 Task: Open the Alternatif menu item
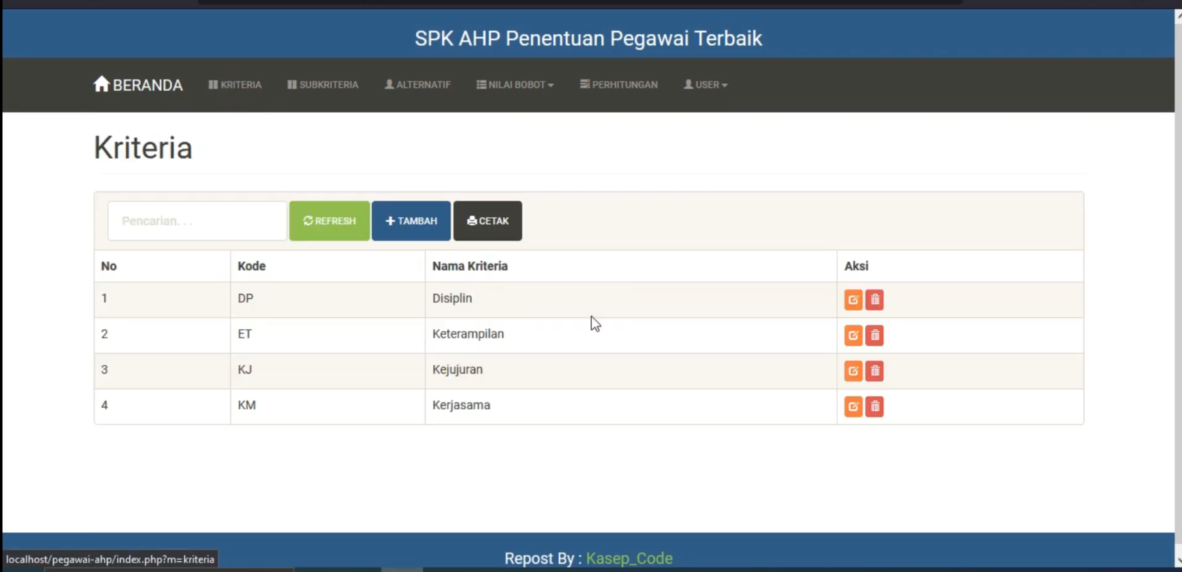[418, 85]
